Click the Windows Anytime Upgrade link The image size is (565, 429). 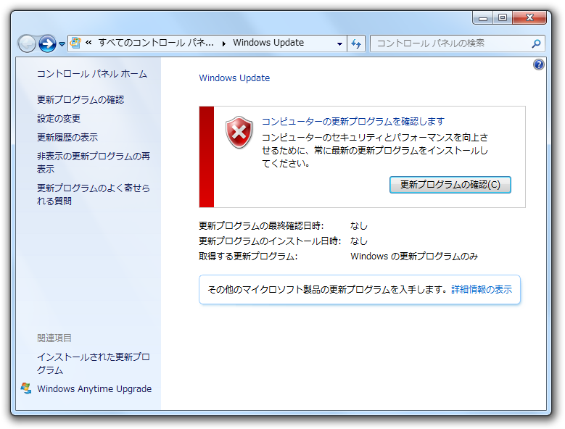[94, 388]
